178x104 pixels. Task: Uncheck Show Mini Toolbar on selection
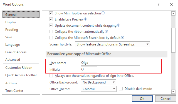click(x=51, y=13)
